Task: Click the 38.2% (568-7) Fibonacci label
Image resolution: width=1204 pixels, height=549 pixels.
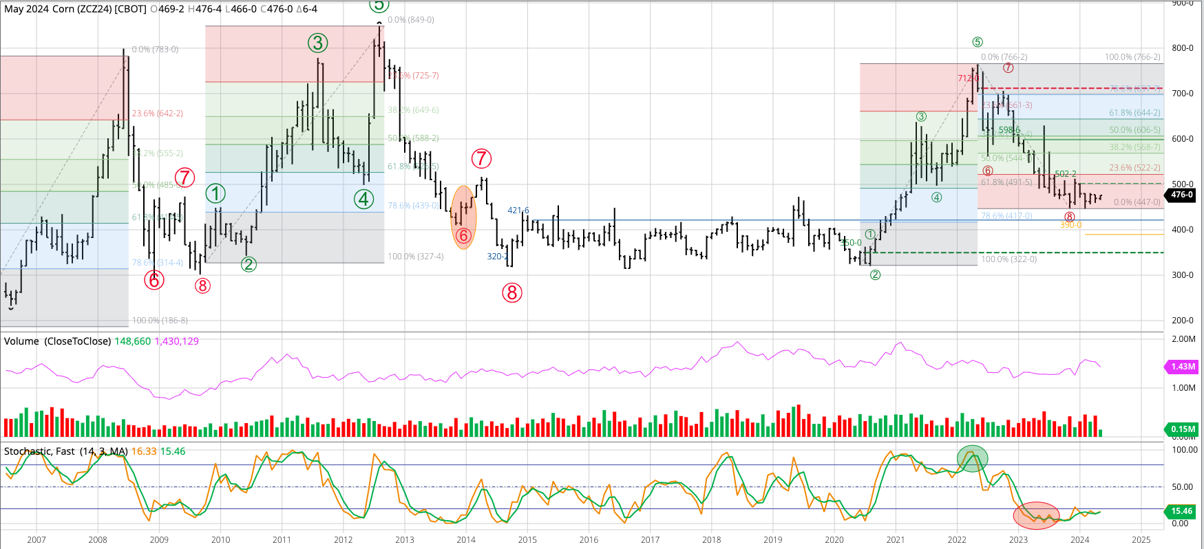Action: (x=1134, y=147)
